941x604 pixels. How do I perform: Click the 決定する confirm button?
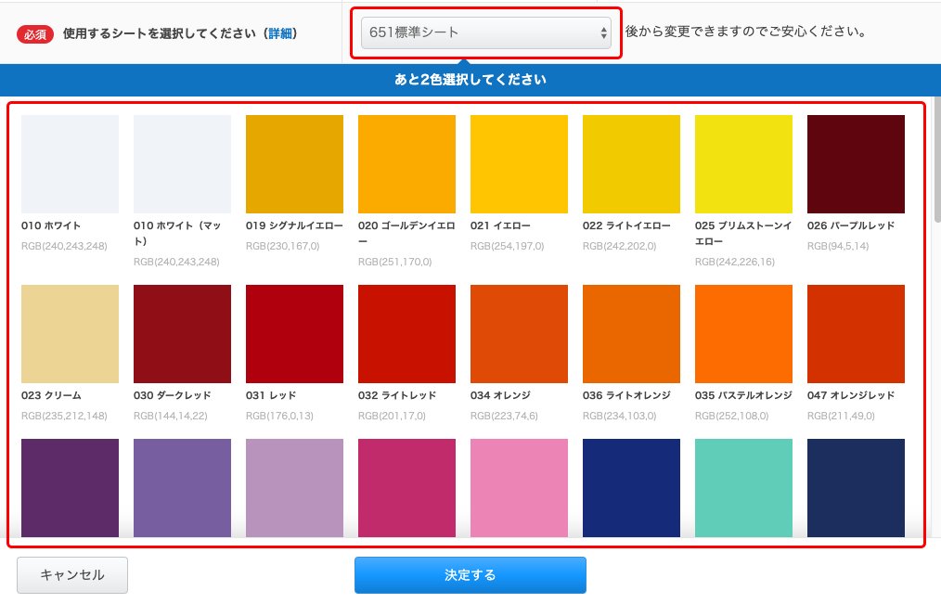pos(470,575)
